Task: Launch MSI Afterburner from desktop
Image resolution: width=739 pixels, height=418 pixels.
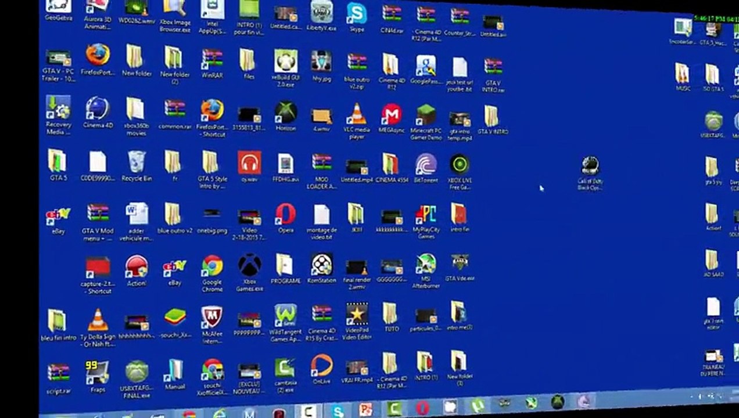Action: (x=426, y=271)
